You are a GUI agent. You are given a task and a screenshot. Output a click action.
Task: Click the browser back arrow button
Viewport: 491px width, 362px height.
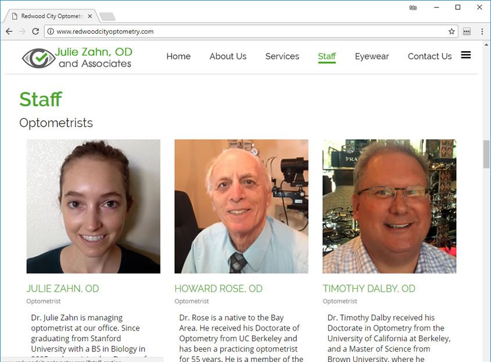pos(9,31)
